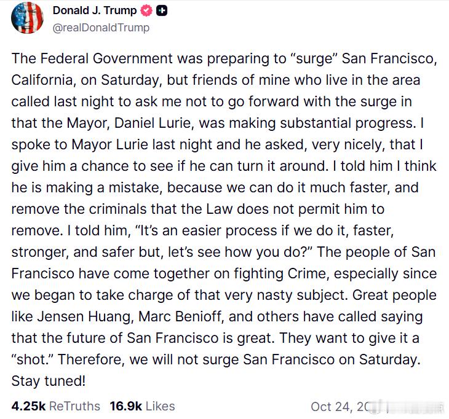The height and width of the screenshot is (419, 449).
Task: View the 16.9k Likes list
Action: 142,406
